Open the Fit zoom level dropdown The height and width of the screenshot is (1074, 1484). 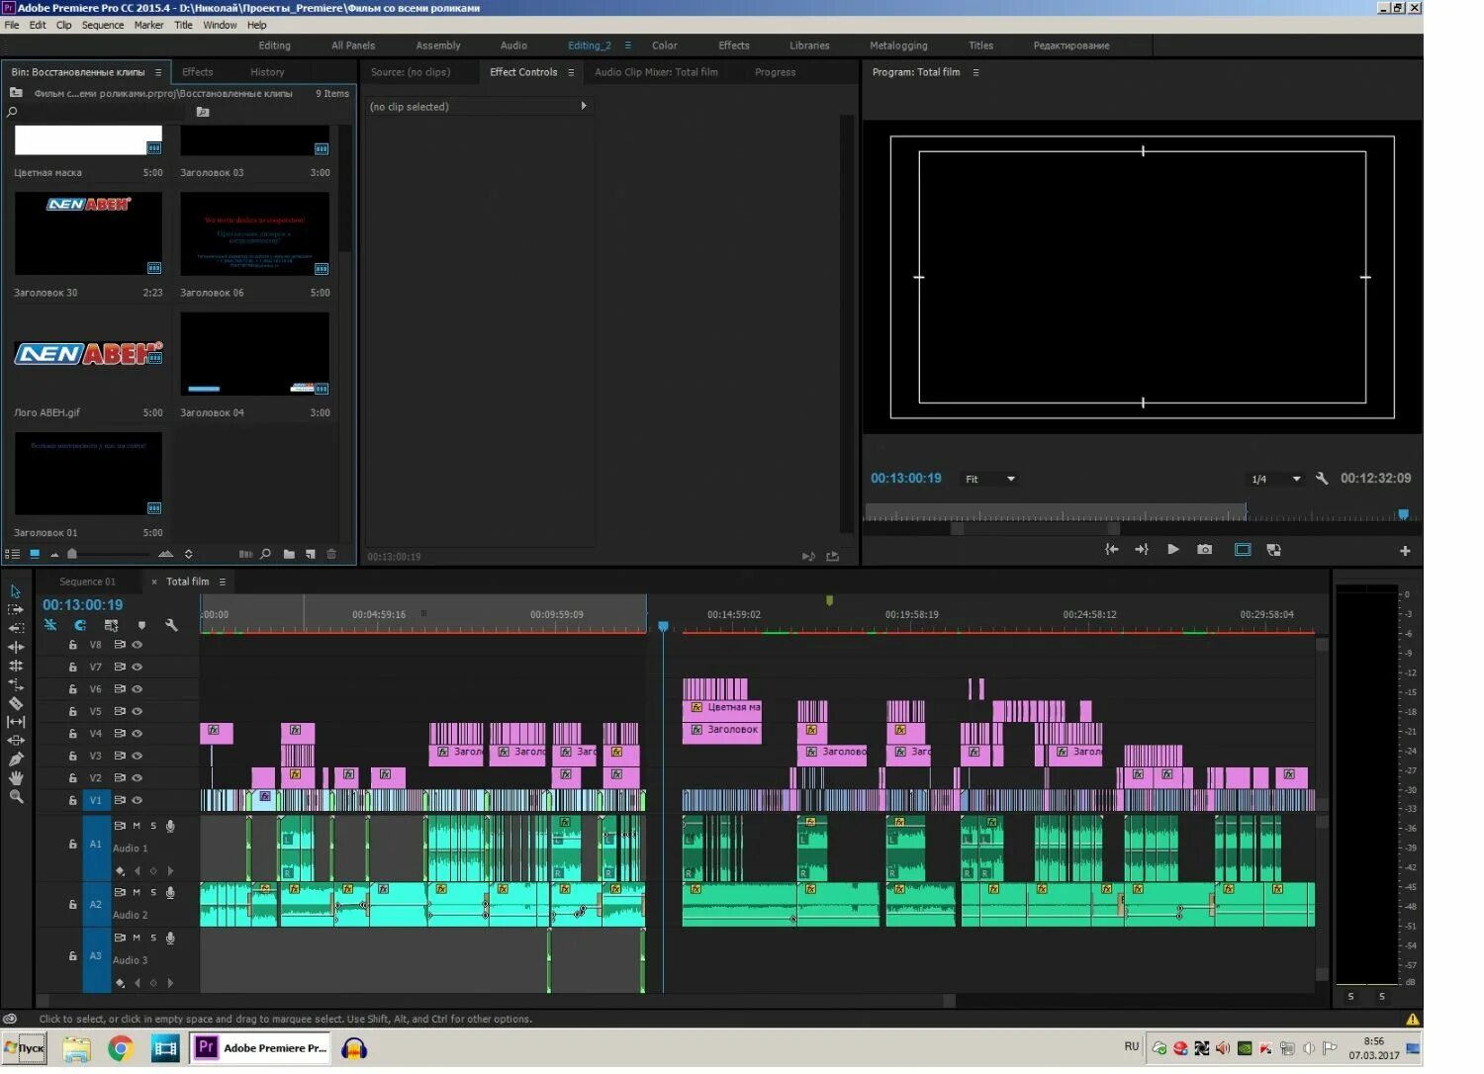click(x=988, y=479)
